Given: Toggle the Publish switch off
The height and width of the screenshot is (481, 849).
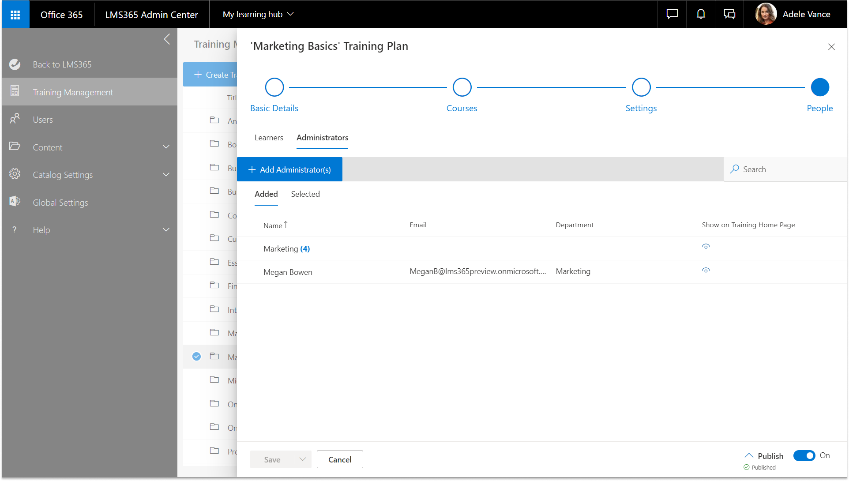Looking at the screenshot, I should tap(804, 455).
